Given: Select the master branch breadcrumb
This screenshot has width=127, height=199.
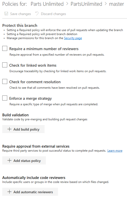Looking at the screenshot, I should tap(117, 4).
